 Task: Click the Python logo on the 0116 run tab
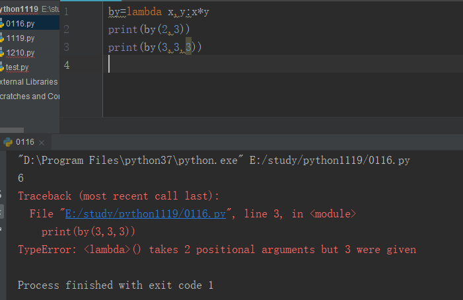(x=8, y=142)
